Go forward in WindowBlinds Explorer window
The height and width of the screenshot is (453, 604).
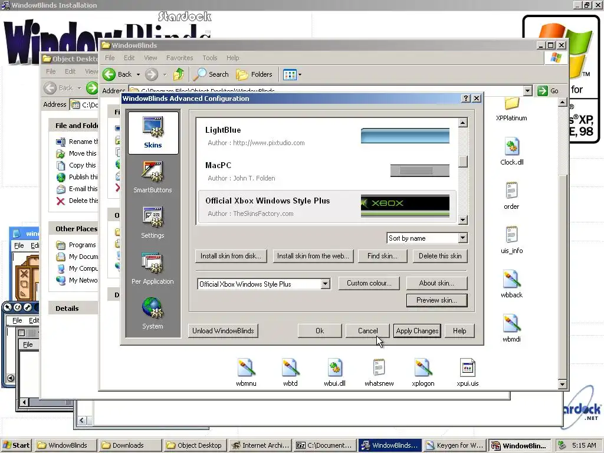(152, 74)
